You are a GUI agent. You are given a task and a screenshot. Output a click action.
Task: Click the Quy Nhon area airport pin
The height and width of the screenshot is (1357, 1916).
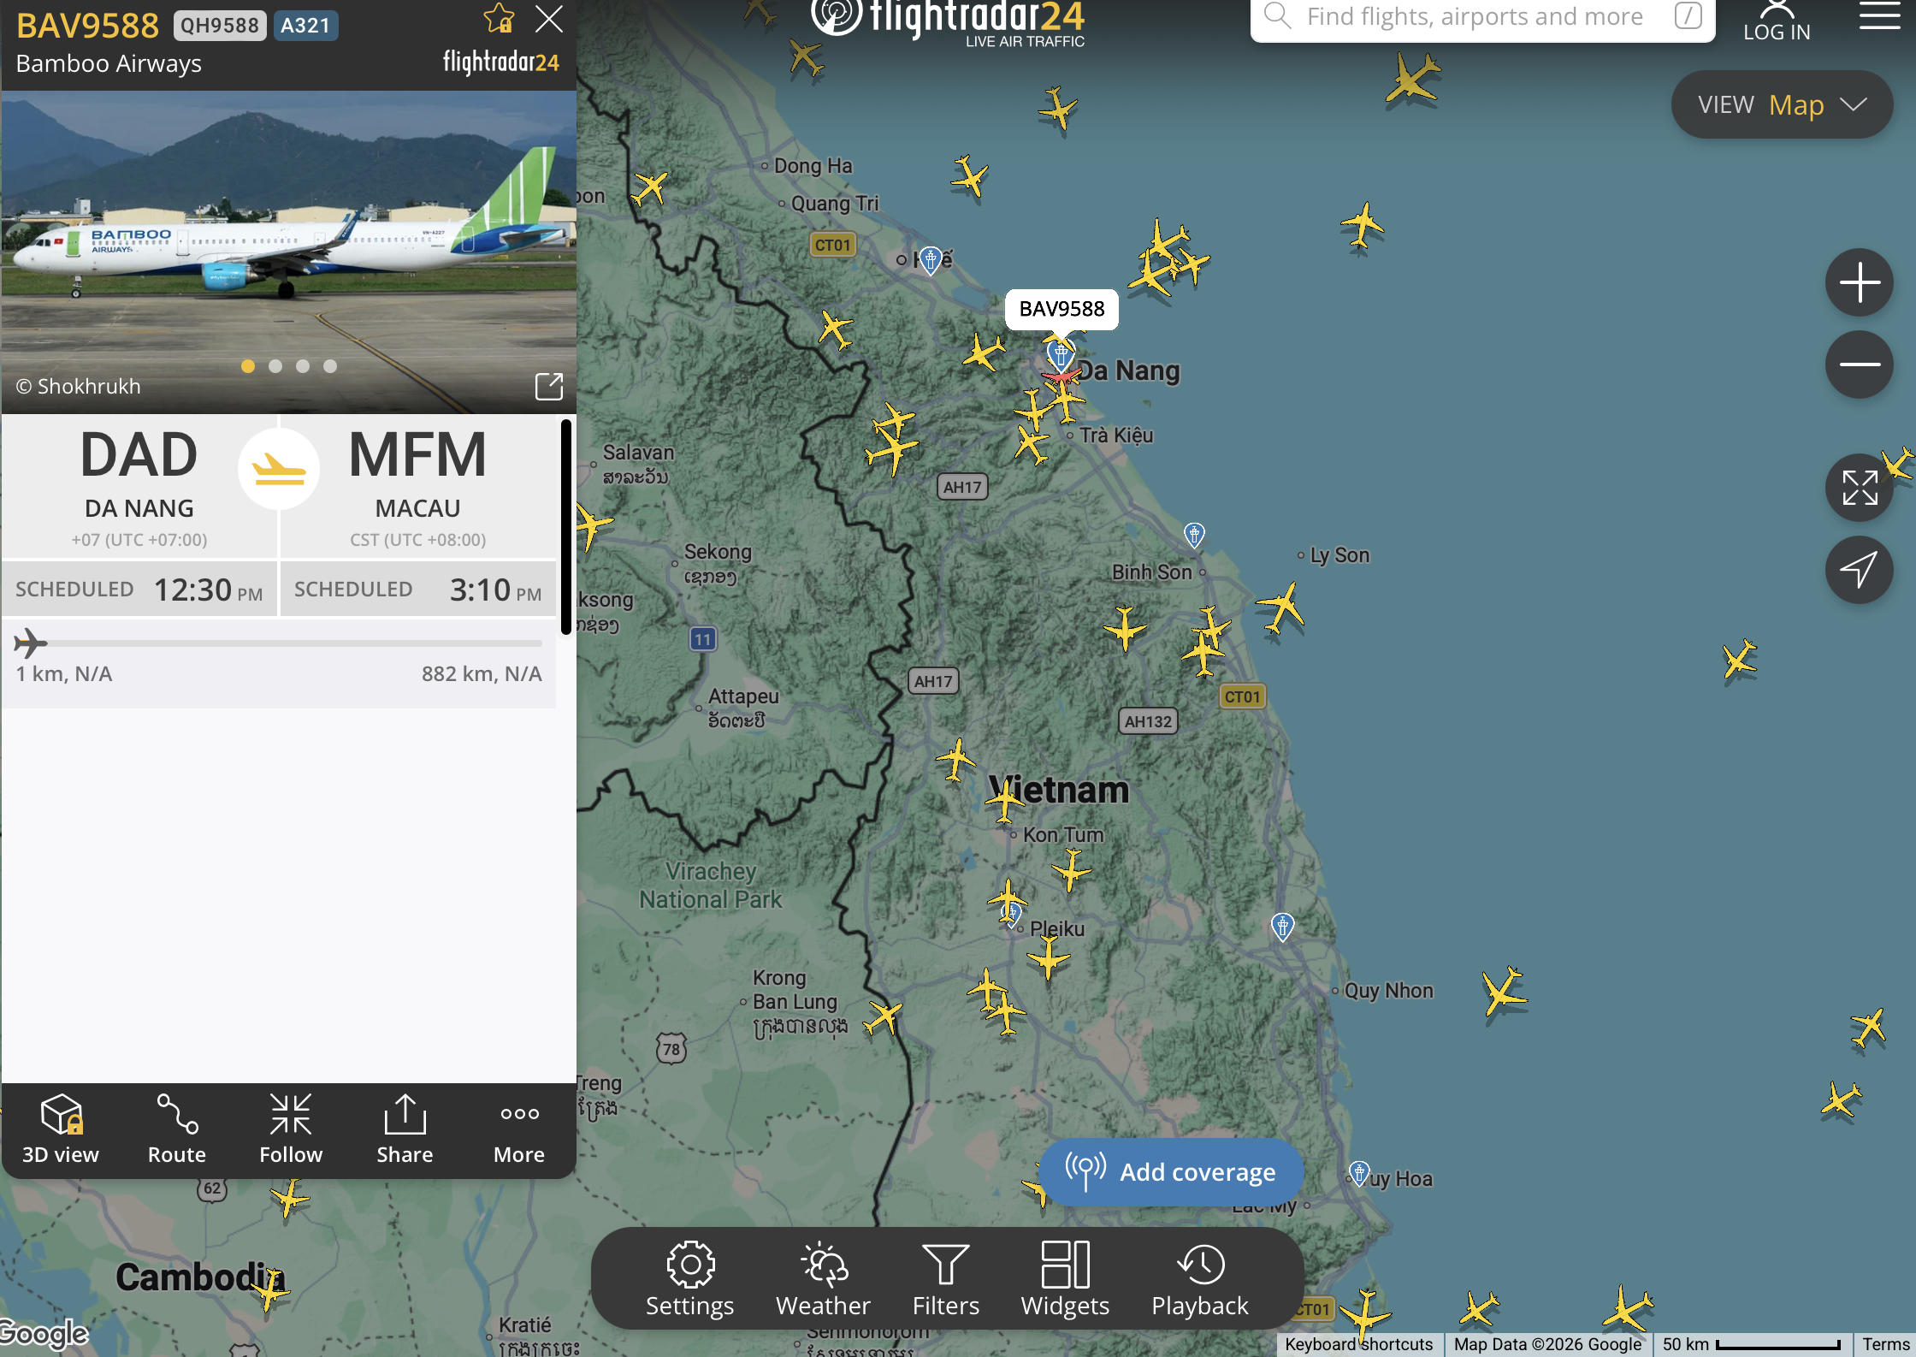pos(1282,927)
